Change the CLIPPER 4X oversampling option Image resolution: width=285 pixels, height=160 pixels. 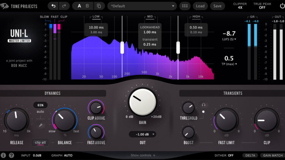[x=240, y=6]
